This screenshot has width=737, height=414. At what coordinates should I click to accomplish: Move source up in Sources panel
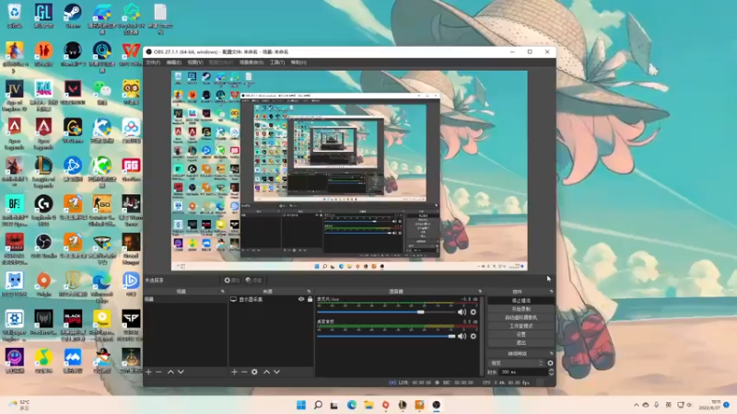pyautogui.click(x=266, y=372)
